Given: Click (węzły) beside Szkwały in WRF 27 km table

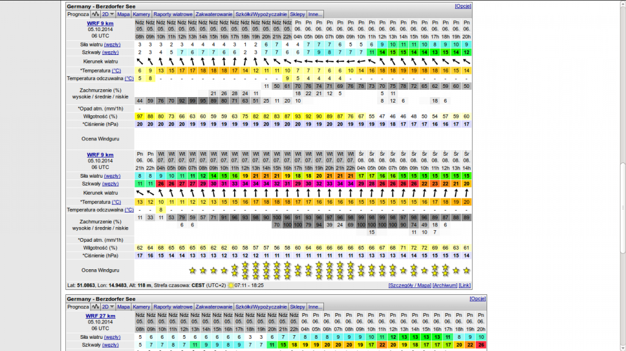Looking at the screenshot, I should [110, 345].
